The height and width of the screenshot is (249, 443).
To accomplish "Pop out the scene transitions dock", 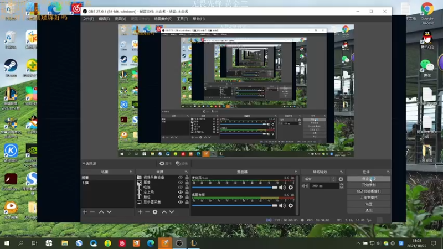I will click(x=341, y=172).
